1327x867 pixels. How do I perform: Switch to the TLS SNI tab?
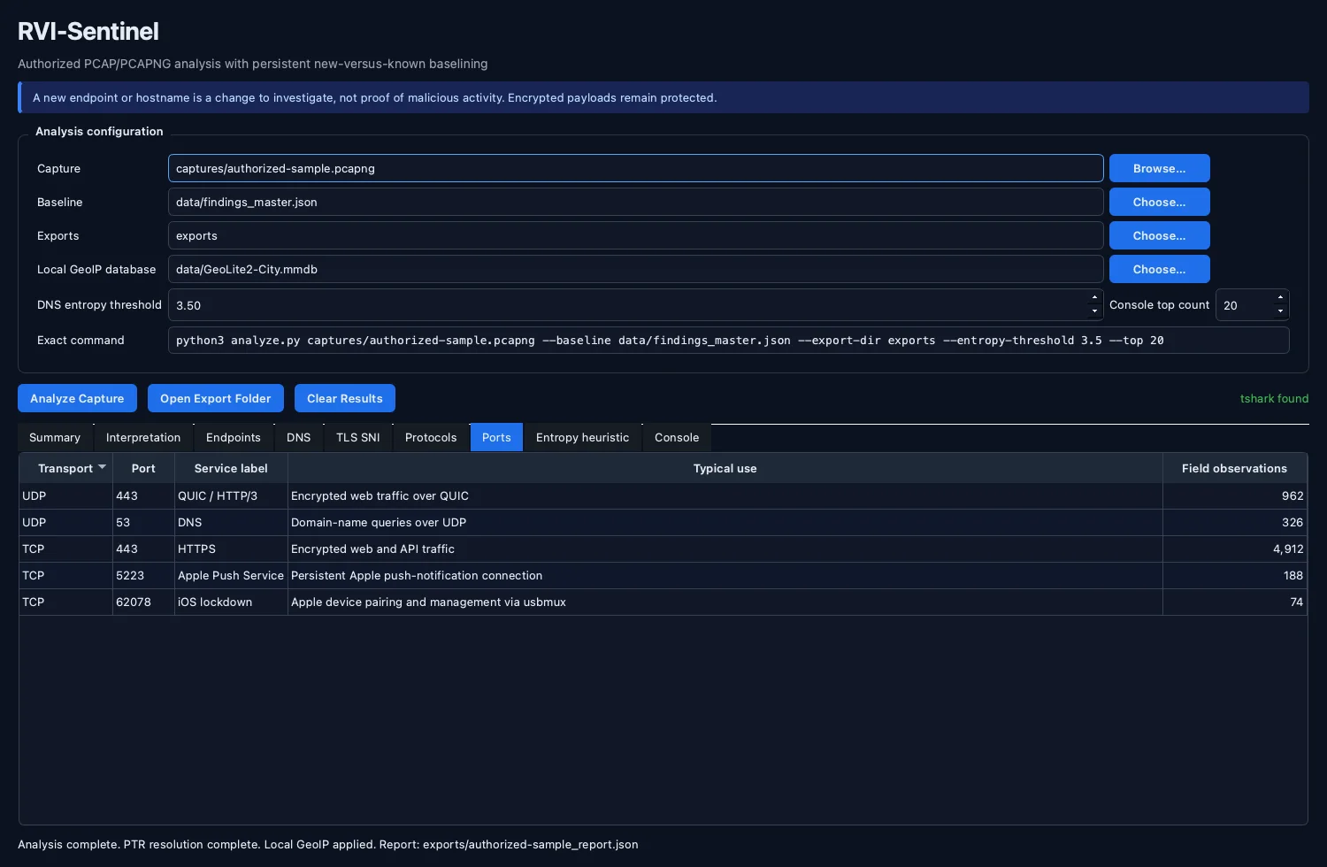(358, 437)
